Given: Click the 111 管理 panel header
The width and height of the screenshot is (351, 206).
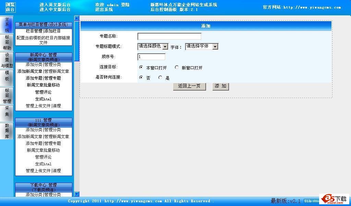Looking at the screenshot, I should coord(44,123).
